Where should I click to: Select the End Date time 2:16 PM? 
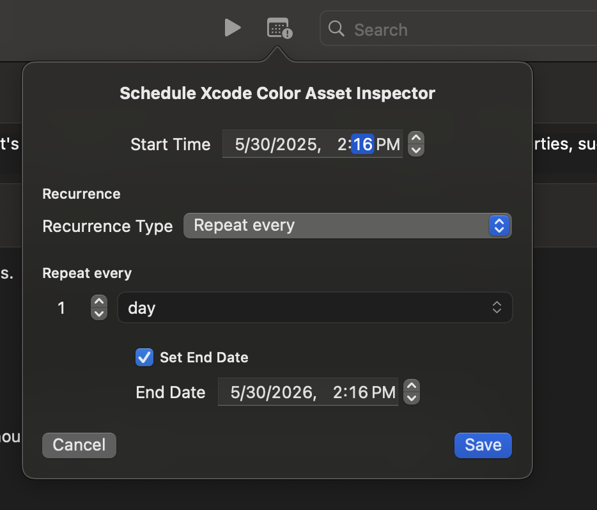[364, 392]
